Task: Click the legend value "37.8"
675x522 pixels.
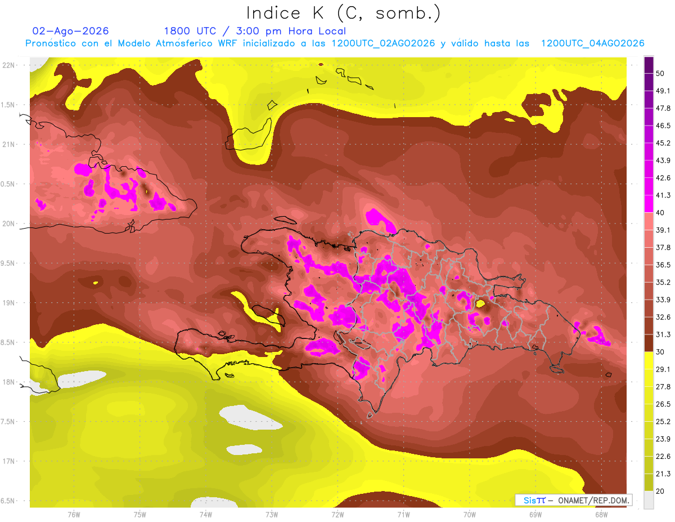Action: click(x=664, y=247)
